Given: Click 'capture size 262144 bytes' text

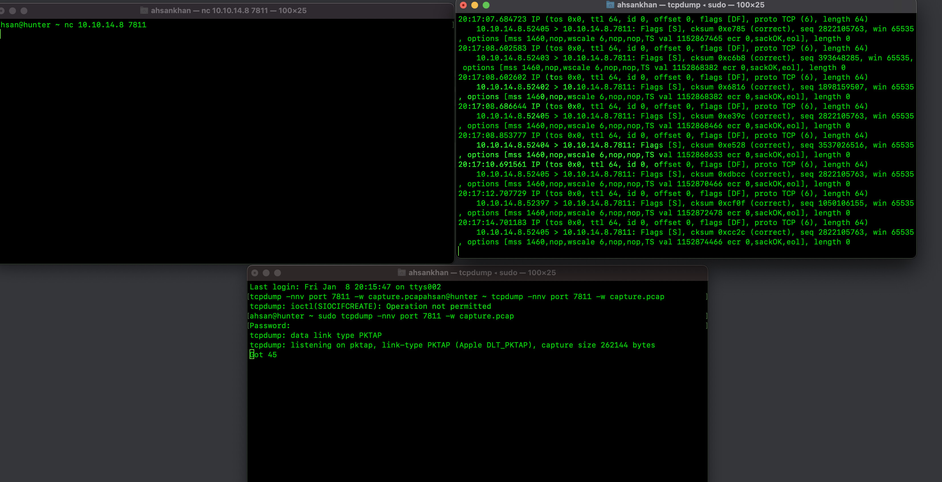Looking at the screenshot, I should [x=598, y=345].
